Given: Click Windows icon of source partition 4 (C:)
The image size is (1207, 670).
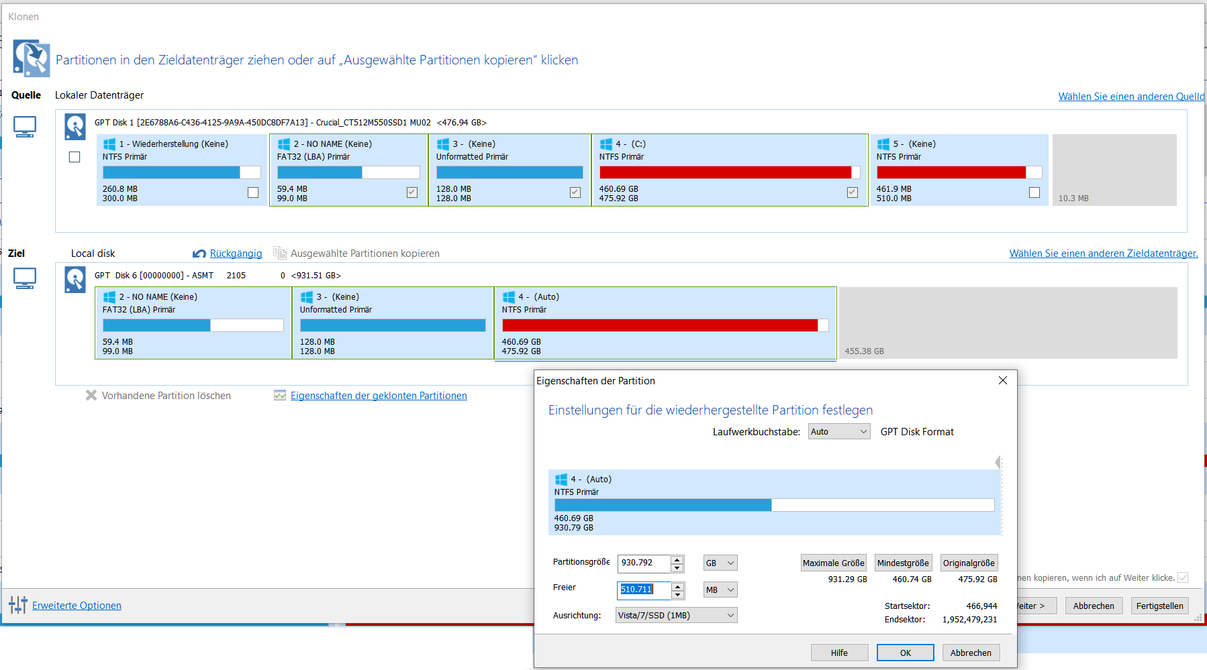Looking at the screenshot, I should (606, 144).
